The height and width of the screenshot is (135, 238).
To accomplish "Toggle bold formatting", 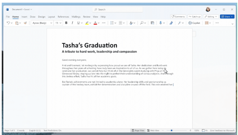I will tap(66, 23).
